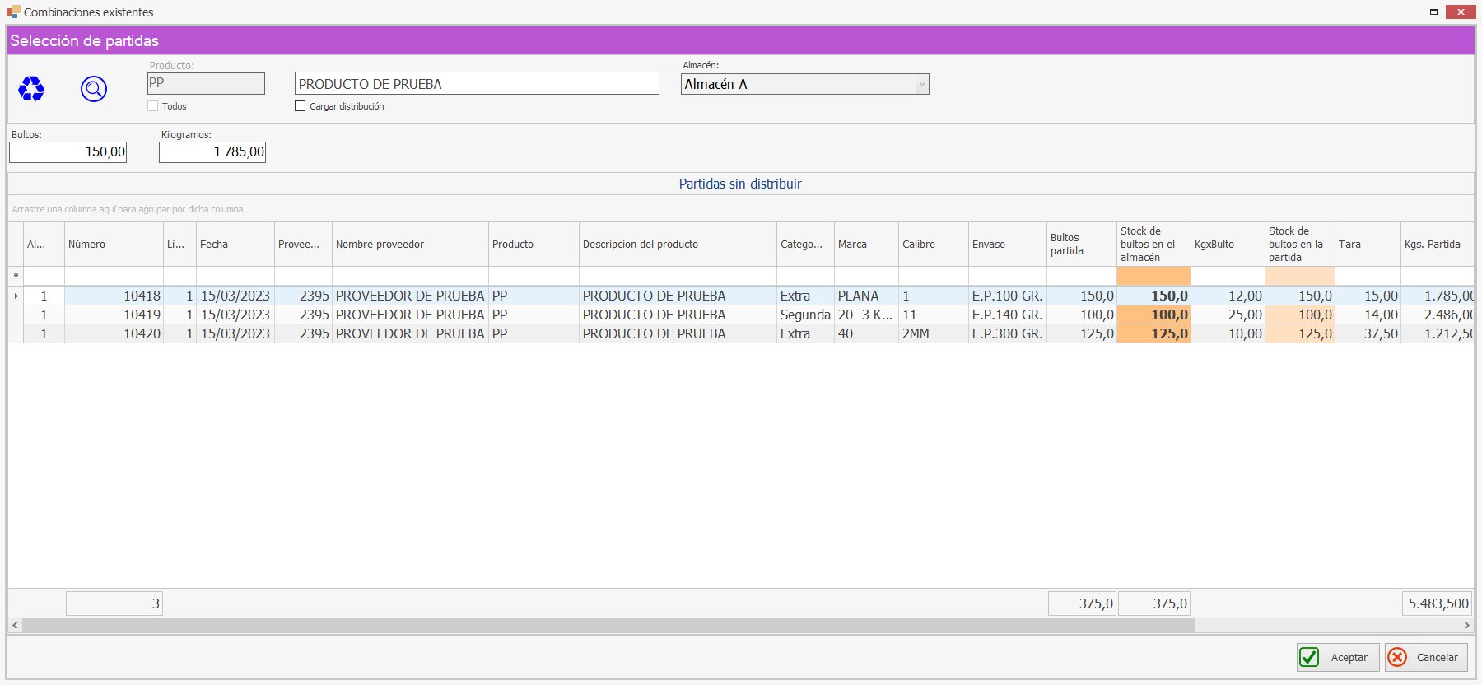The height and width of the screenshot is (685, 1482).
Task: Check the Cargar distribución checkbox
Action: (x=301, y=106)
